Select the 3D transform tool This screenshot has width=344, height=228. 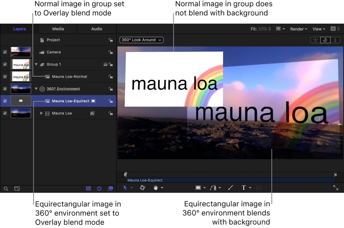tap(142, 188)
